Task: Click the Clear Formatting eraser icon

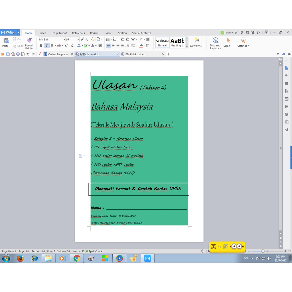Action: tap(92, 39)
